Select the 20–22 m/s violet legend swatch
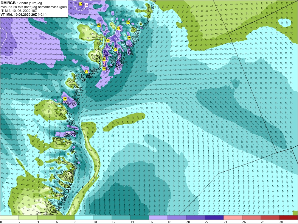Screen dimensions: 298x224 pyautogui.click(x=195, y=217)
